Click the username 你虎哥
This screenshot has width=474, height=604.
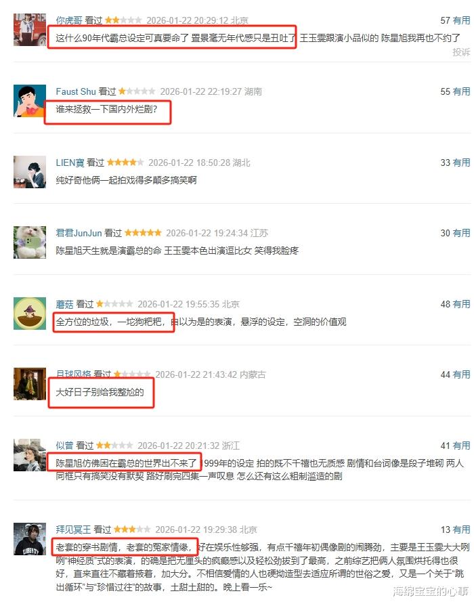(x=69, y=20)
